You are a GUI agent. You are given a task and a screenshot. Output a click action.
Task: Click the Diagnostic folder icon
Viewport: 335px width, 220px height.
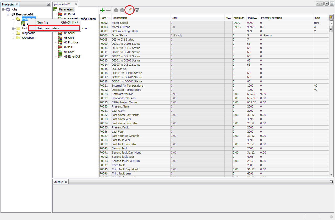pos(18,33)
